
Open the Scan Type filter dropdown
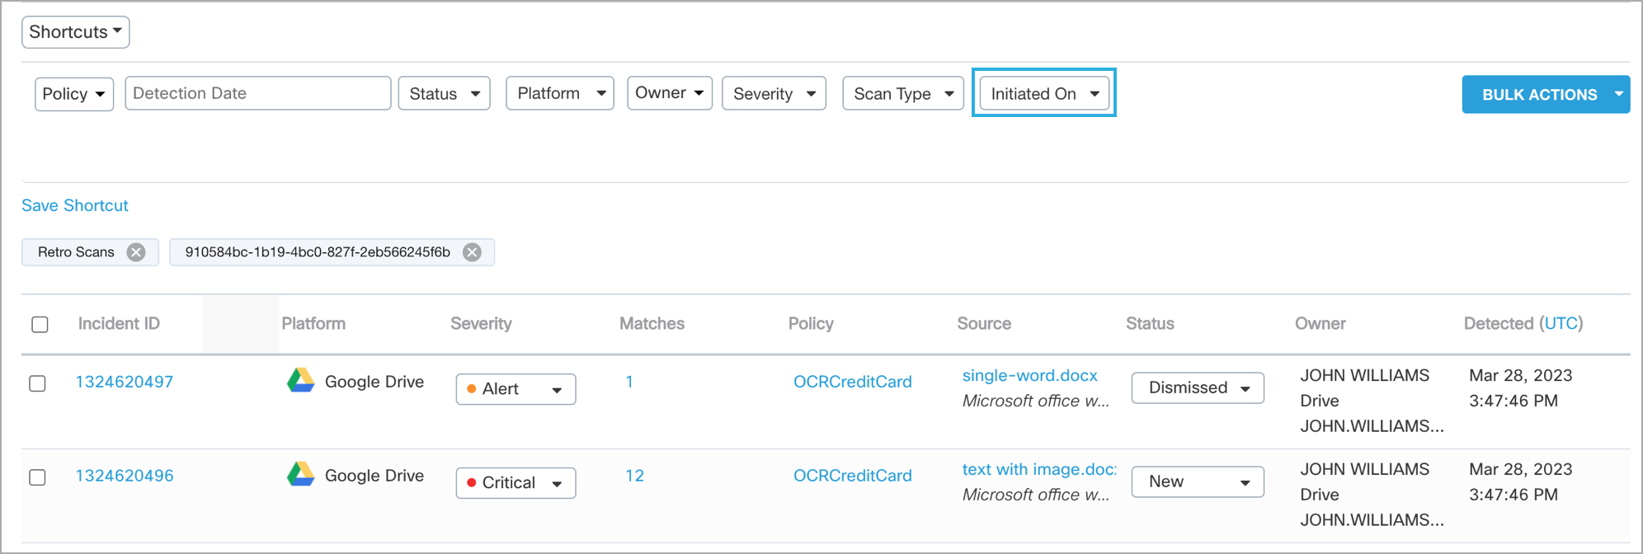click(x=903, y=93)
